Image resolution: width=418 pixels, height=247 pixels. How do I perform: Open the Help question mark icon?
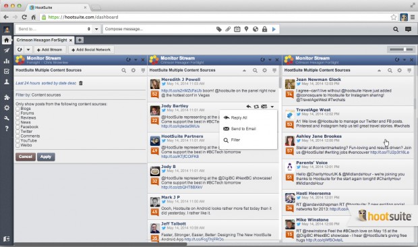pyautogui.click(x=6, y=129)
